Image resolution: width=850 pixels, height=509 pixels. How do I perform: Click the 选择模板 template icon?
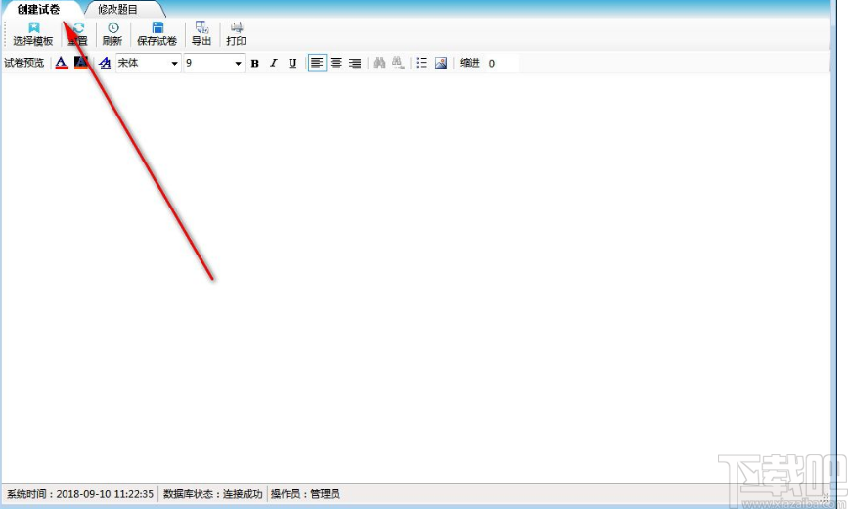(33, 27)
